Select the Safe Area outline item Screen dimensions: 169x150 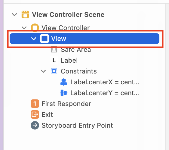click(x=76, y=50)
